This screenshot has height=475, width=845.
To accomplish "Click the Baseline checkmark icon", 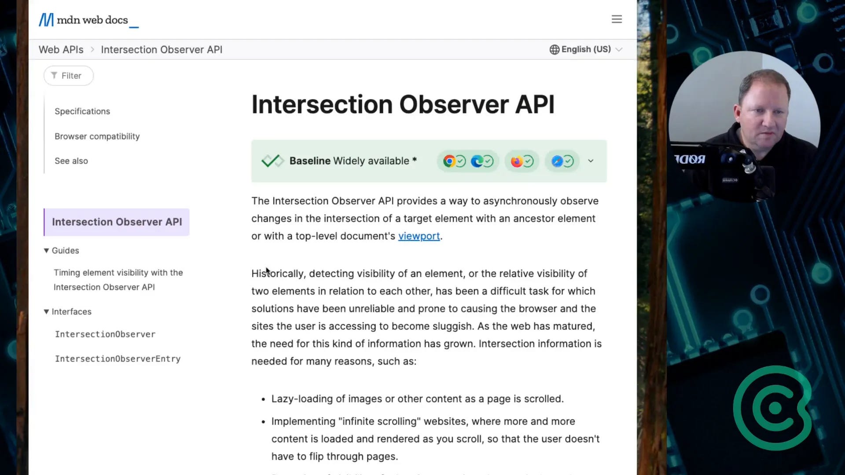I will coord(272,161).
